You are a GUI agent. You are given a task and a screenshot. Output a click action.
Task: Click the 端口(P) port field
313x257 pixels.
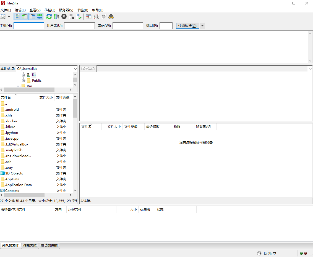coord(166,26)
